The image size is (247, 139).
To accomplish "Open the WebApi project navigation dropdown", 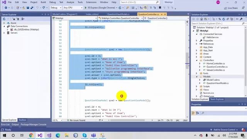I will tap(74, 18).
